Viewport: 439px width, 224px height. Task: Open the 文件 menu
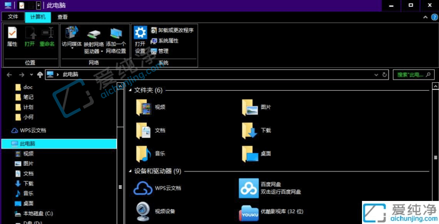(13, 17)
